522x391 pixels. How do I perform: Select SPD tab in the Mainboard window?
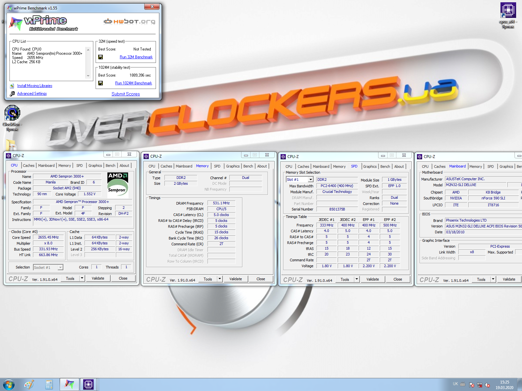coord(491,167)
